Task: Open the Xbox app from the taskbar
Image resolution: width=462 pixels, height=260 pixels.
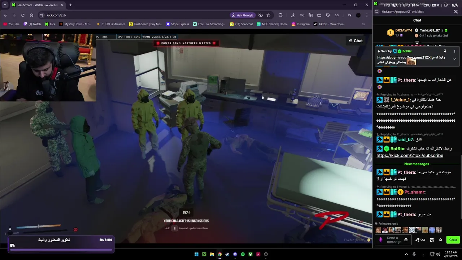Action: click(x=250, y=254)
